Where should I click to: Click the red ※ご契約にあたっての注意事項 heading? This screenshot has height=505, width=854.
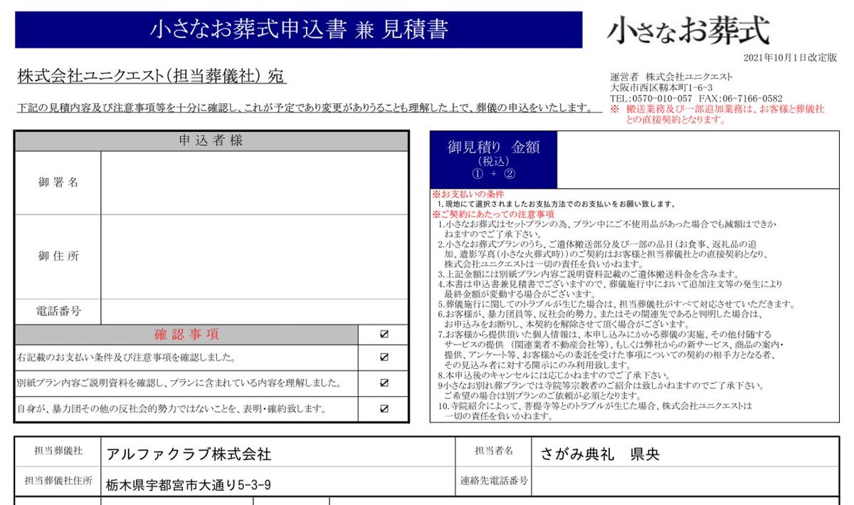[493, 214]
